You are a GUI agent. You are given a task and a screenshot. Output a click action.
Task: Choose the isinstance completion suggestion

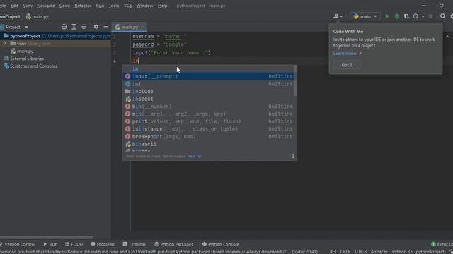[x=209, y=129]
